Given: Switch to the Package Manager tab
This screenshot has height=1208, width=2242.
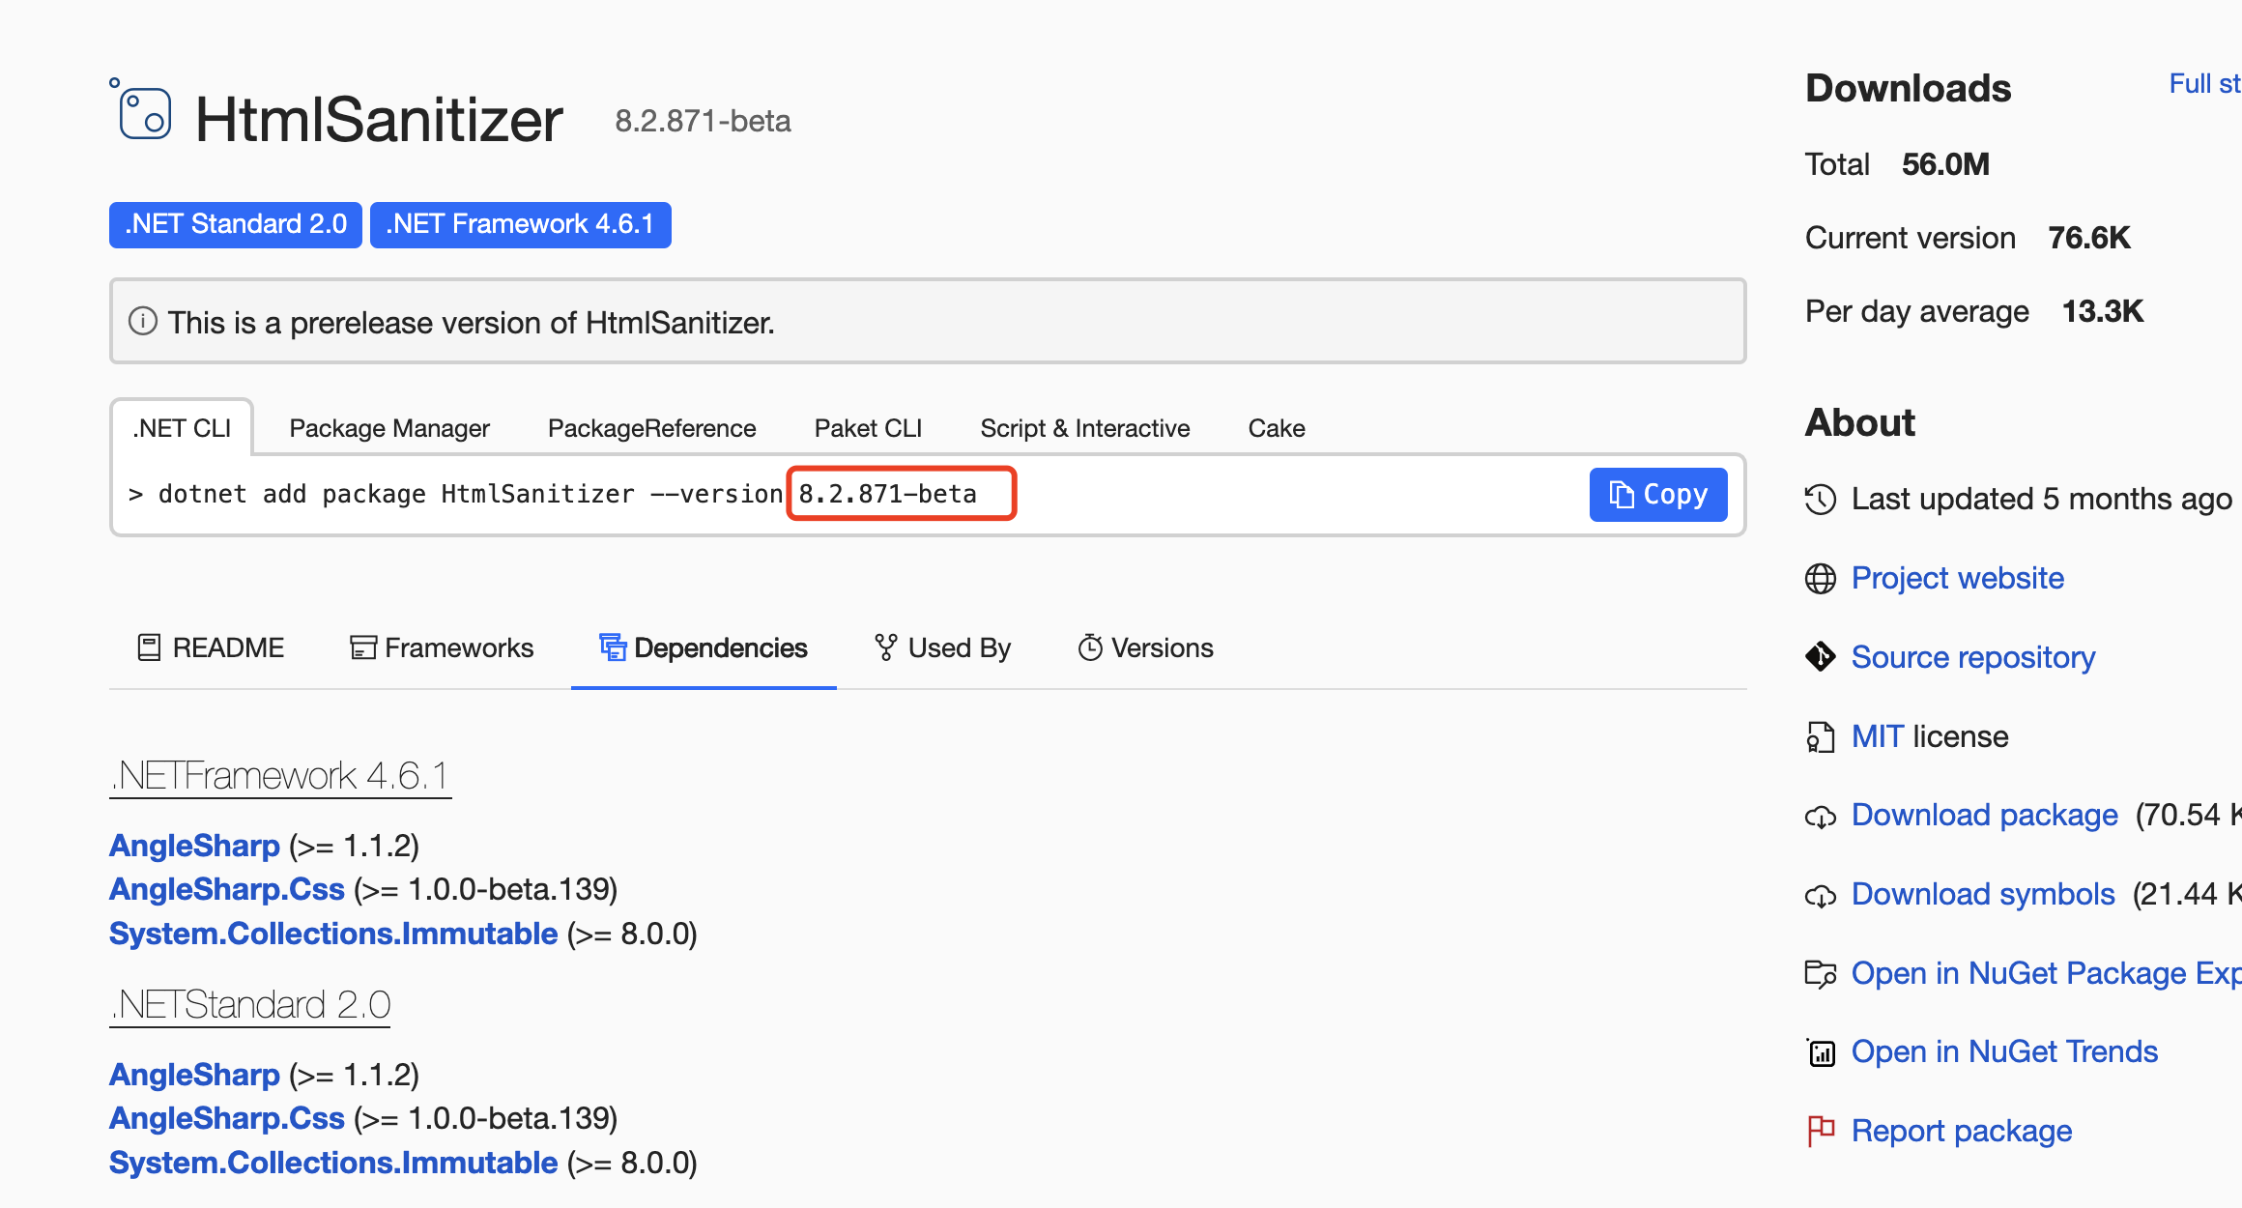Looking at the screenshot, I should pos(389,428).
